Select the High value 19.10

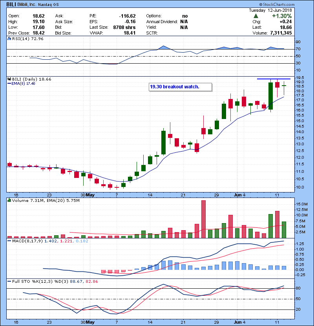[38, 22]
